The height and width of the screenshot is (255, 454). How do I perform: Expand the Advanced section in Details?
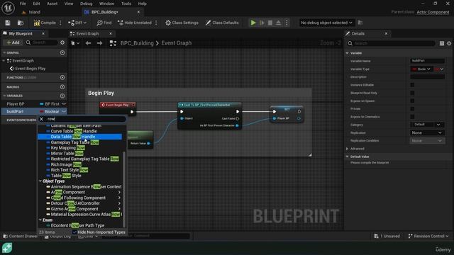tap(348, 149)
